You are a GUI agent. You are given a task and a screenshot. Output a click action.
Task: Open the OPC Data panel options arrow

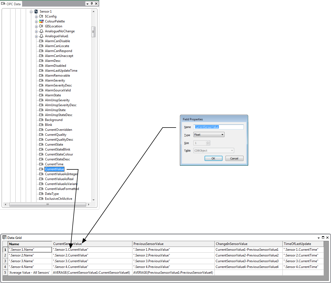(x=87, y=4)
